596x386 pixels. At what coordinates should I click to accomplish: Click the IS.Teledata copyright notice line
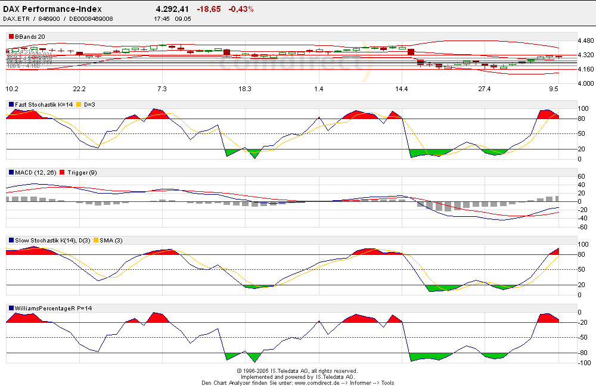click(x=297, y=371)
